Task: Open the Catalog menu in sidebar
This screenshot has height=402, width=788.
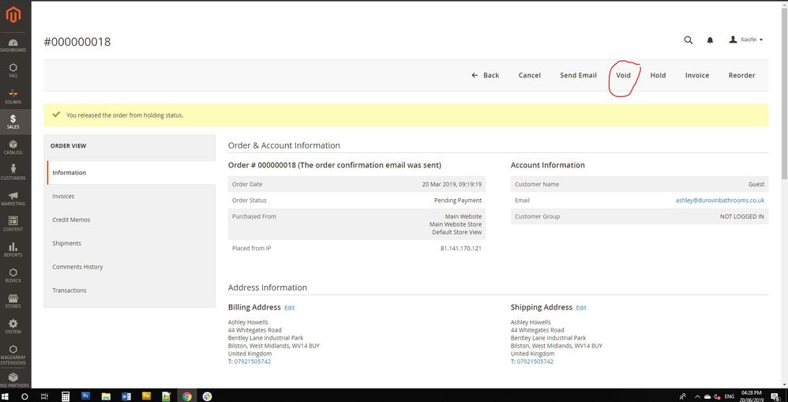Action: [x=13, y=146]
